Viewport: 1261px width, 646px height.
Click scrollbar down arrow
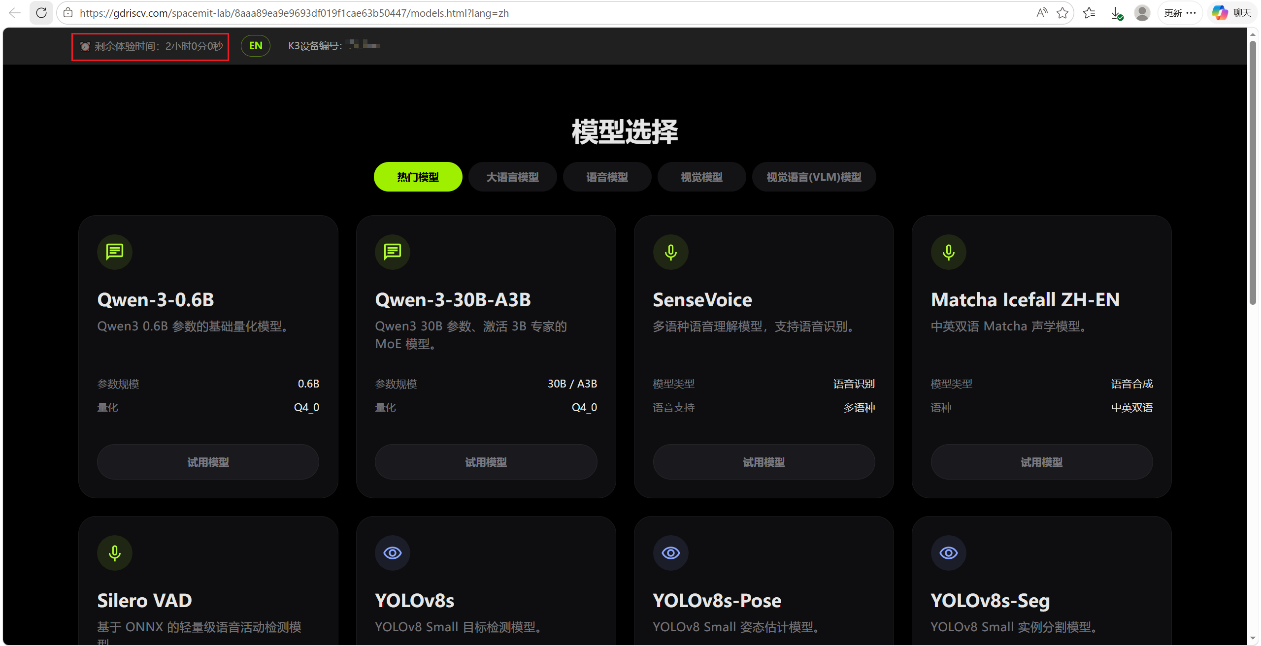1253,639
